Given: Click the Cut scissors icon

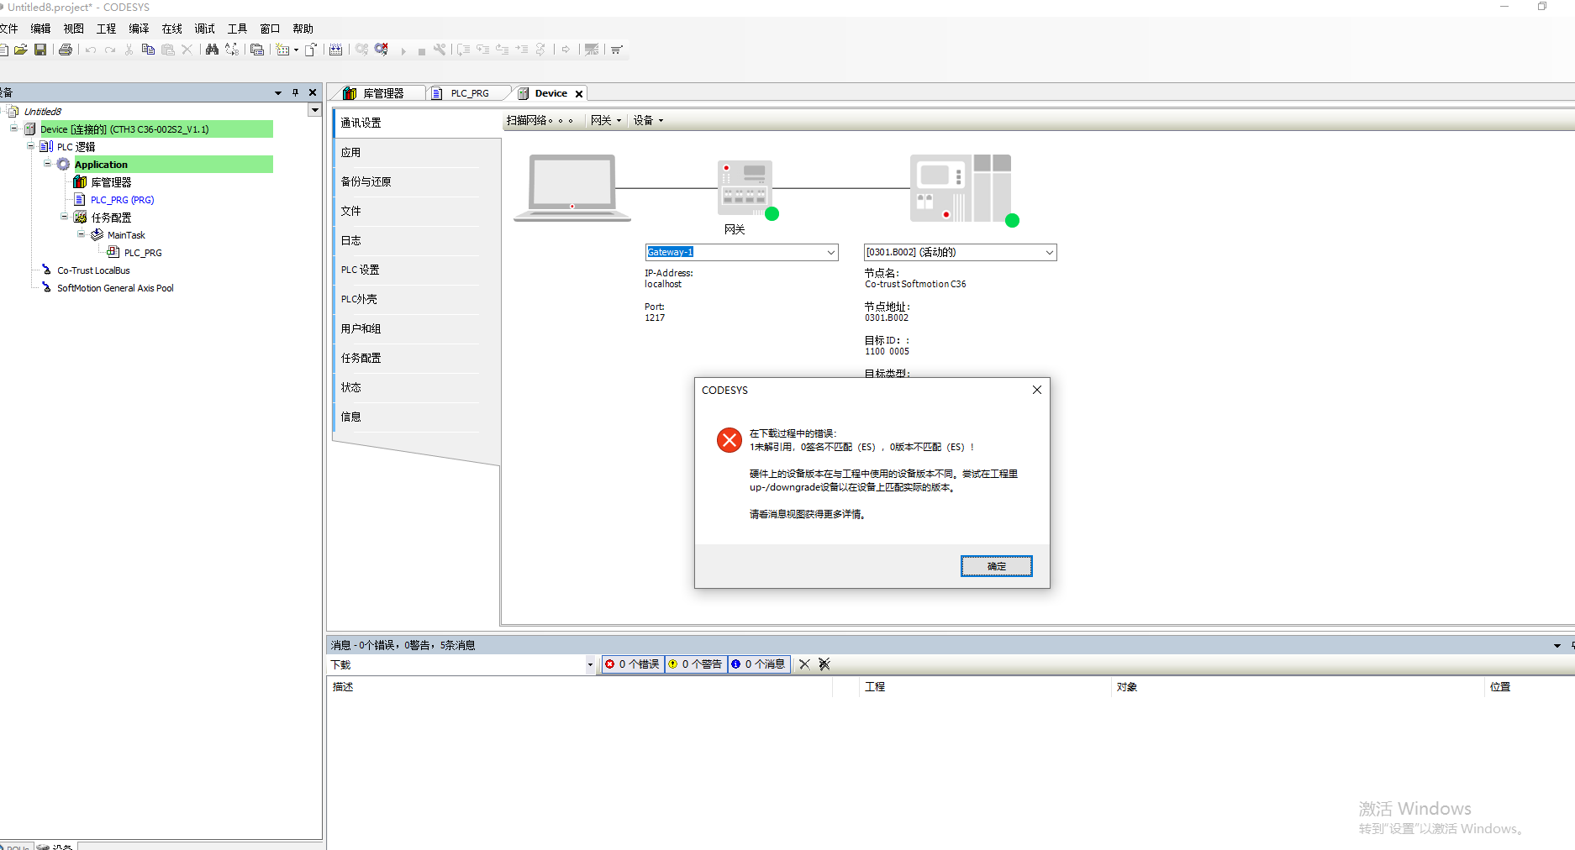Looking at the screenshot, I should (129, 50).
